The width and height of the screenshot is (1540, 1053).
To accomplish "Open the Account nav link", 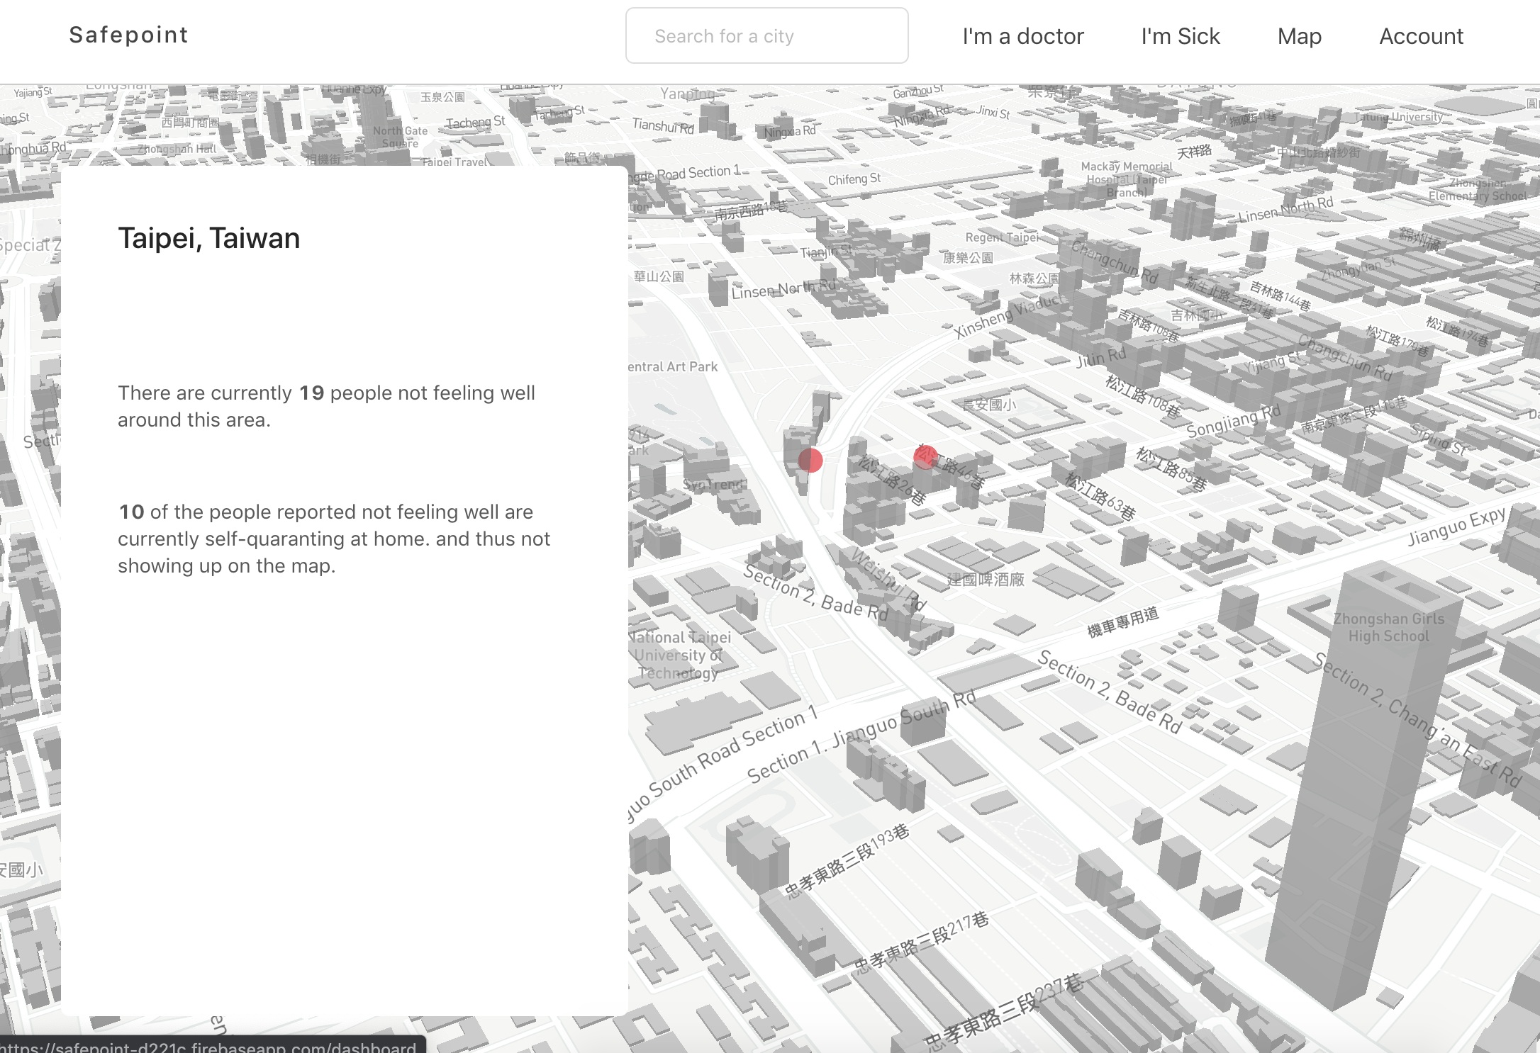I will (1421, 36).
